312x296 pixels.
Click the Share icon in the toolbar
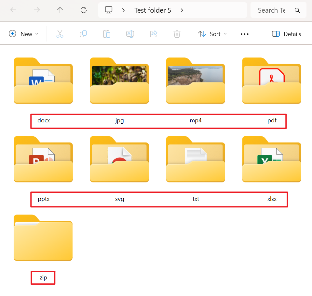pos(154,34)
